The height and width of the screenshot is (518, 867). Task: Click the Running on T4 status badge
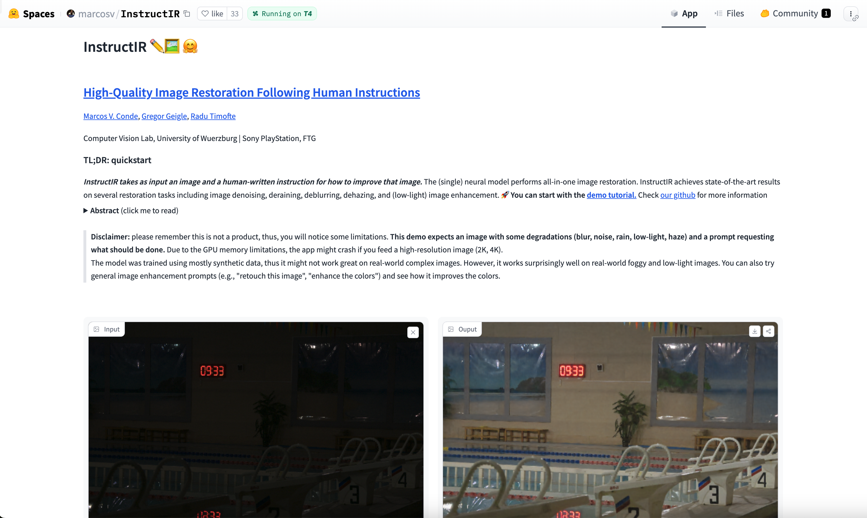click(x=282, y=14)
